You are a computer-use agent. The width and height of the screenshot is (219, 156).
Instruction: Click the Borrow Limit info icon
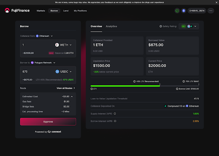177,89
